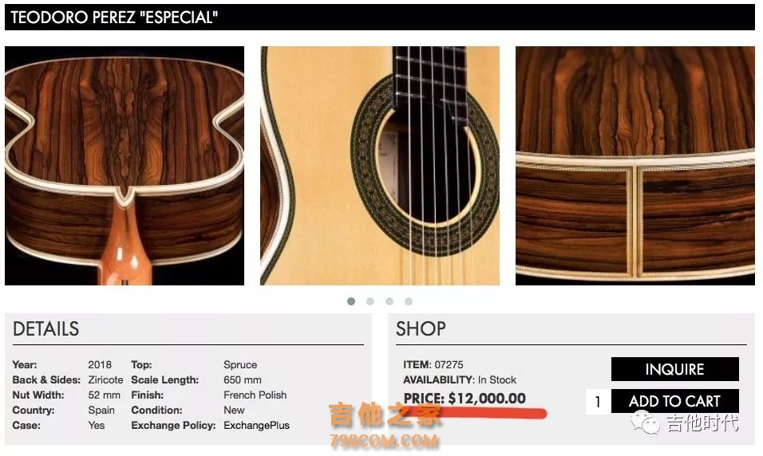Click the In Stock availability text
The height and width of the screenshot is (456, 763).
coord(496,379)
